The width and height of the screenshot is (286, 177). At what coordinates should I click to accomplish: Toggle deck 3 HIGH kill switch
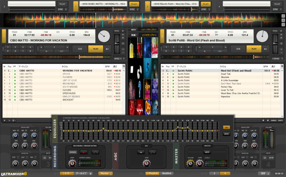(18, 131)
